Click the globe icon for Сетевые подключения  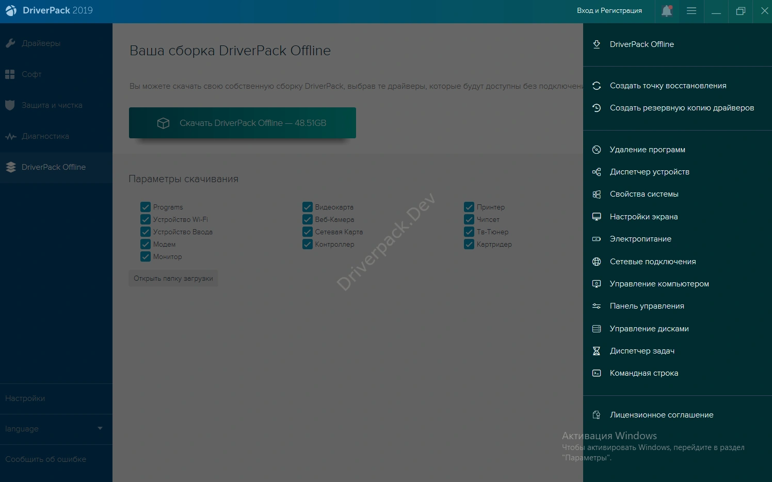pos(597,262)
